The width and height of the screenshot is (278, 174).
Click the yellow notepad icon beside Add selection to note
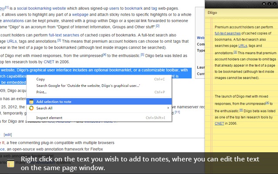[x=31, y=101]
